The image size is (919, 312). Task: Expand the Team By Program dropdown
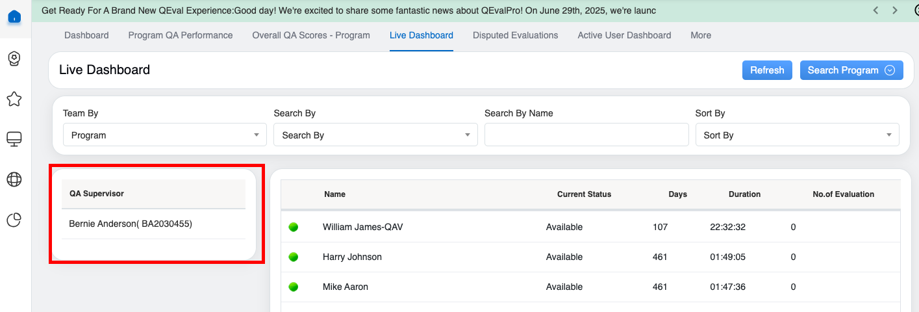point(164,135)
